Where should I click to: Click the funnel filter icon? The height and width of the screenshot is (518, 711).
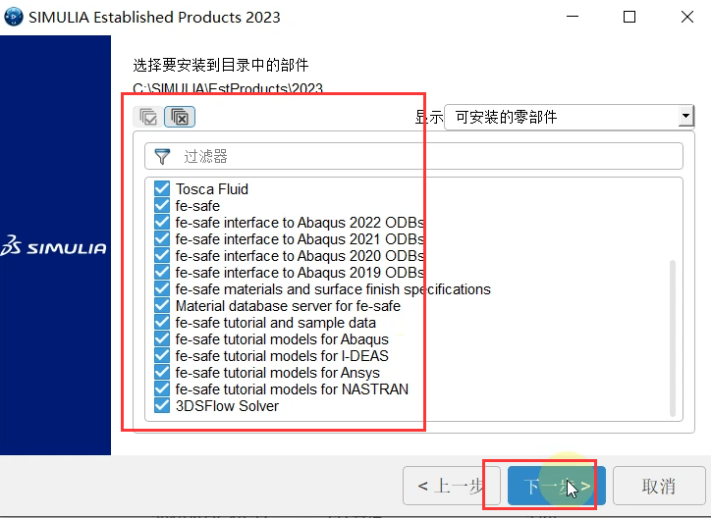[x=162, y=157]
